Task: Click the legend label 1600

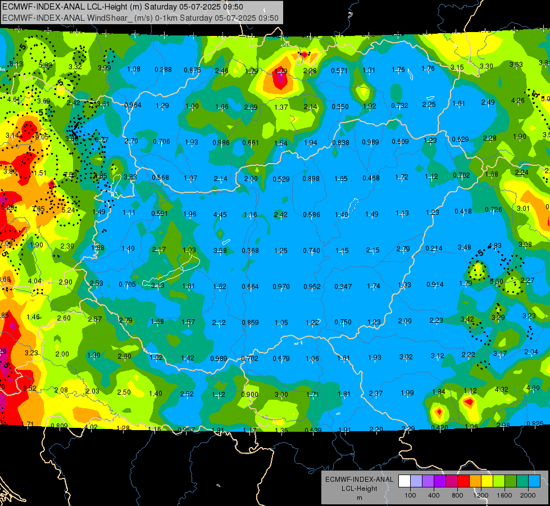Action: [504, 495]
